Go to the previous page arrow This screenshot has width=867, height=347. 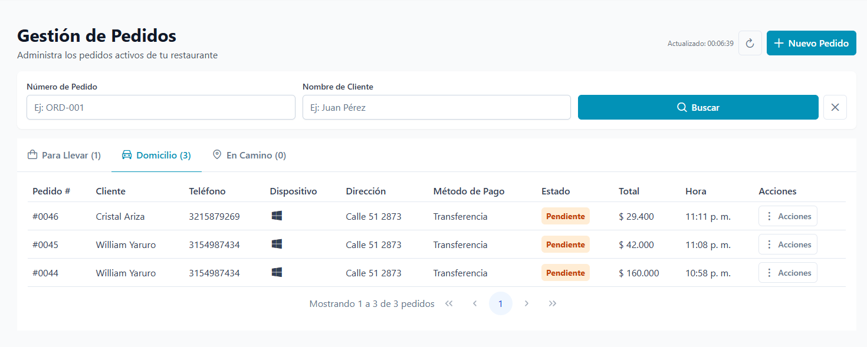pyautogui.click(x=475, y=303)
